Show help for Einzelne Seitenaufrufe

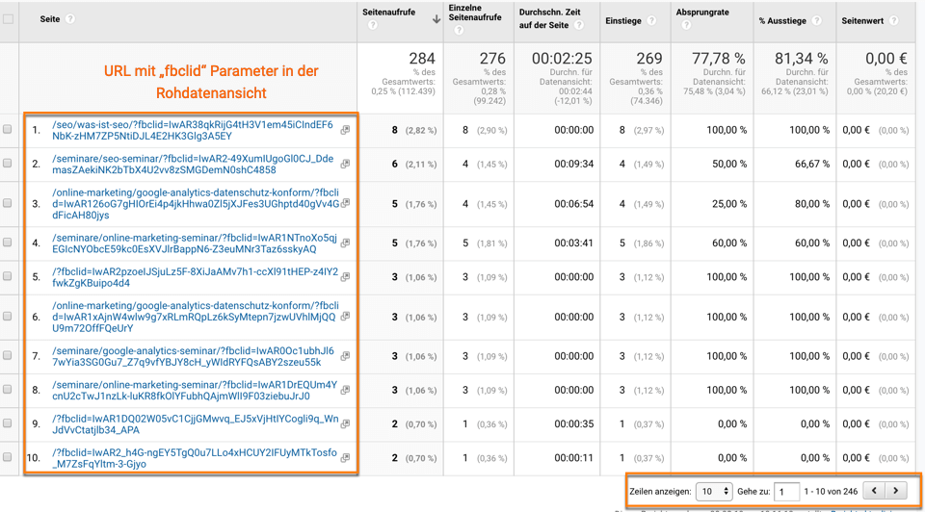tap(459, 30)
